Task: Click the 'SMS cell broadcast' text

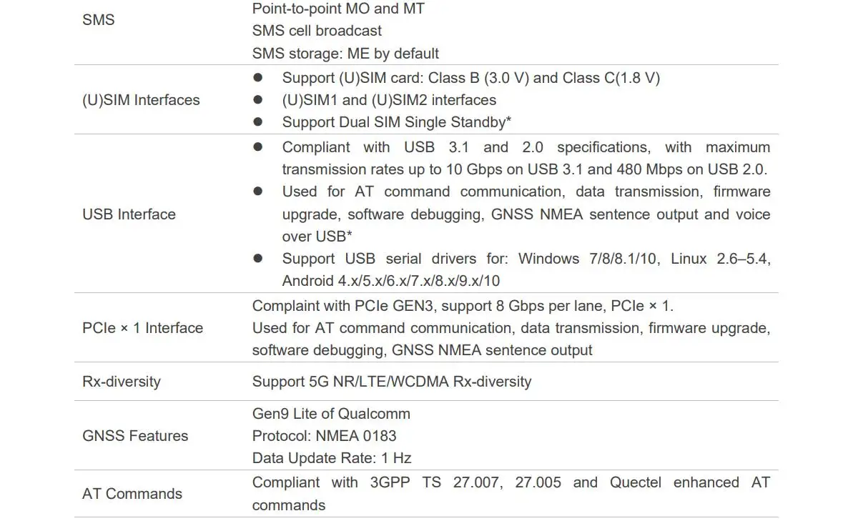Action: pyautogui.click(x=317, y=31)
